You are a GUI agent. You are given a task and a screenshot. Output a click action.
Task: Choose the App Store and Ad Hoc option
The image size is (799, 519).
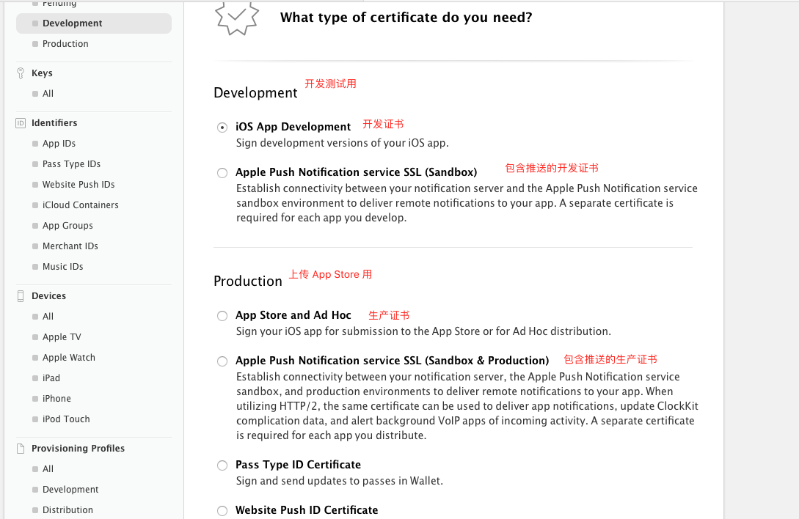tap(222, 316)
